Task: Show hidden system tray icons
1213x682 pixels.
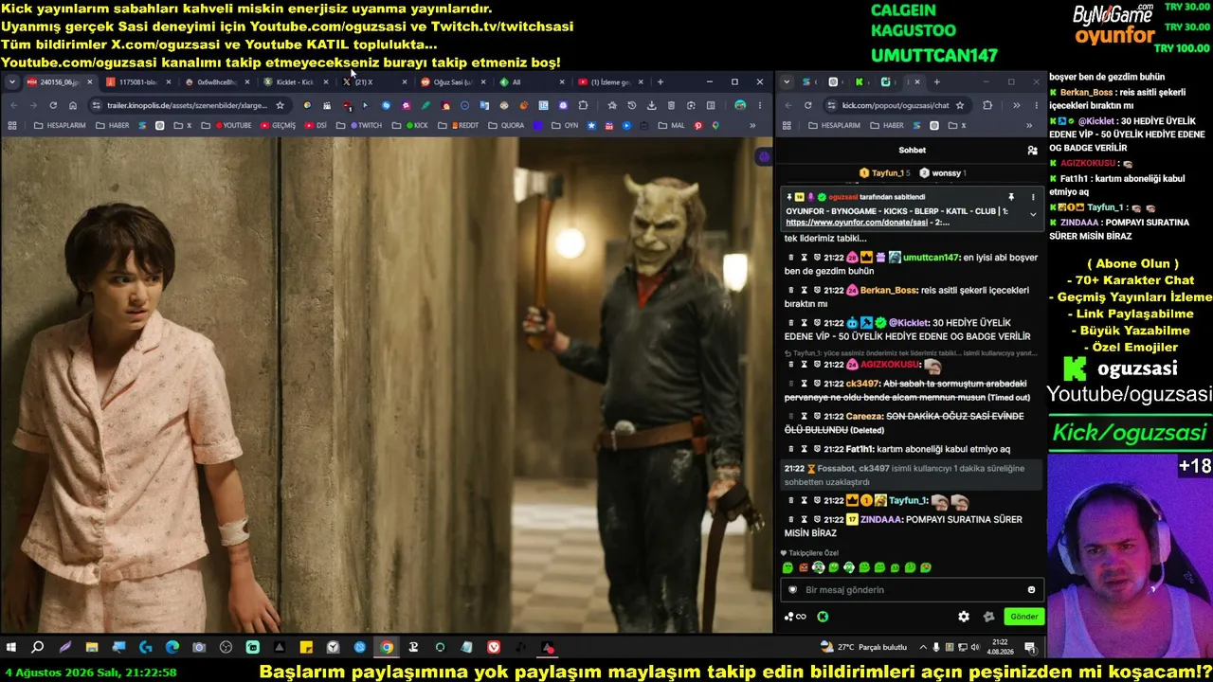Action: coord(923,648)
